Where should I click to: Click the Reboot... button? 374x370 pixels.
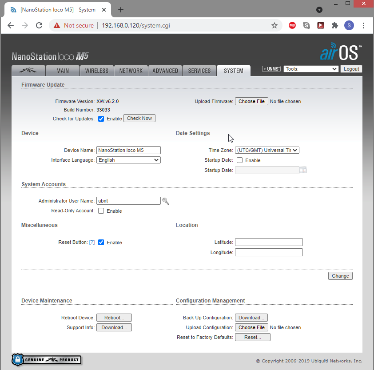pos(114,318)
